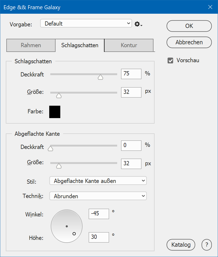Screen dimensions: 218x257
Task: Switch to the Rahmen tab
Action: coord(31,45)
